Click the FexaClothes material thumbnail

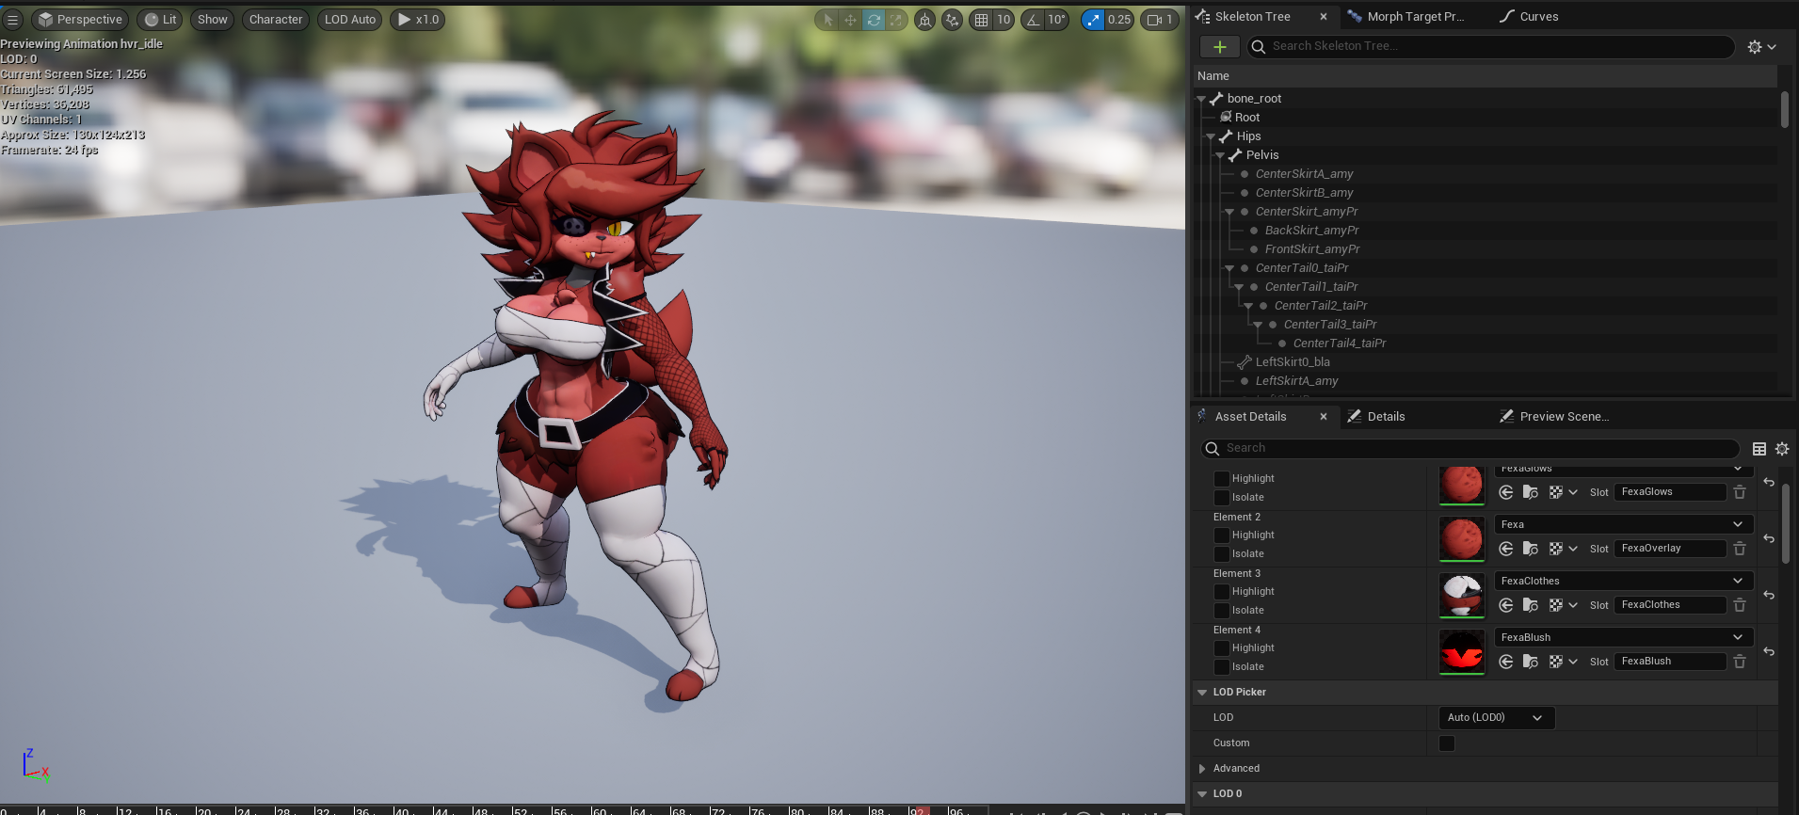[1462, 596]
